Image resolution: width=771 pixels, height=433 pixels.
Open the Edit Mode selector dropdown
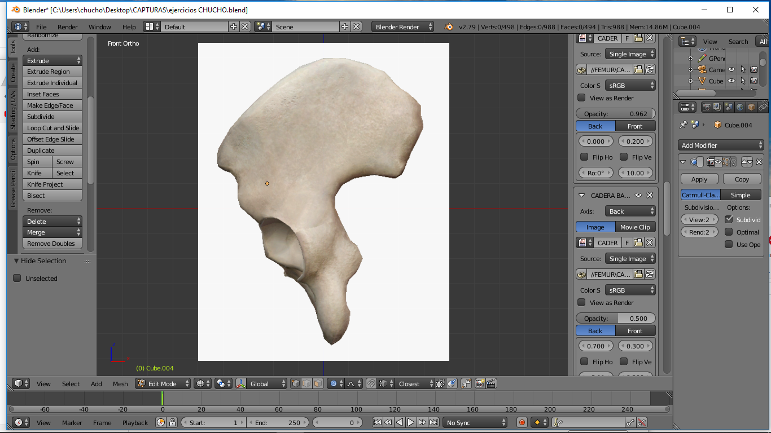coord(163,384)
